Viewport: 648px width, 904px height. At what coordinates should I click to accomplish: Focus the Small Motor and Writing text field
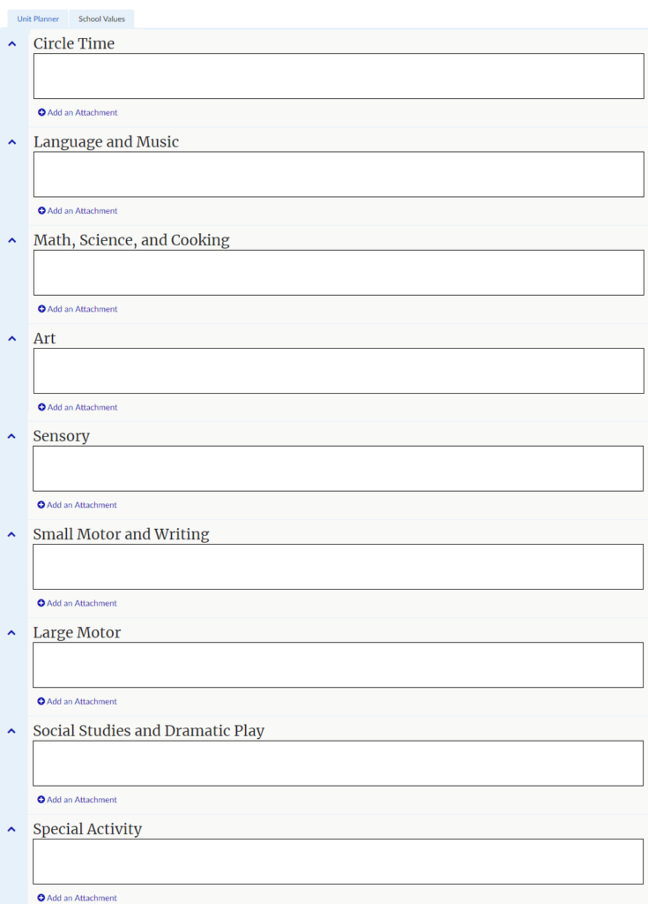pyautogui.click(x=339, y=567)
